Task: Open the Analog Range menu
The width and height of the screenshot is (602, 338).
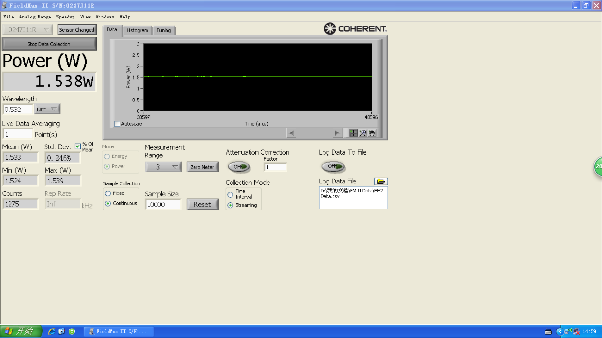Action: [x=35, y=17]
